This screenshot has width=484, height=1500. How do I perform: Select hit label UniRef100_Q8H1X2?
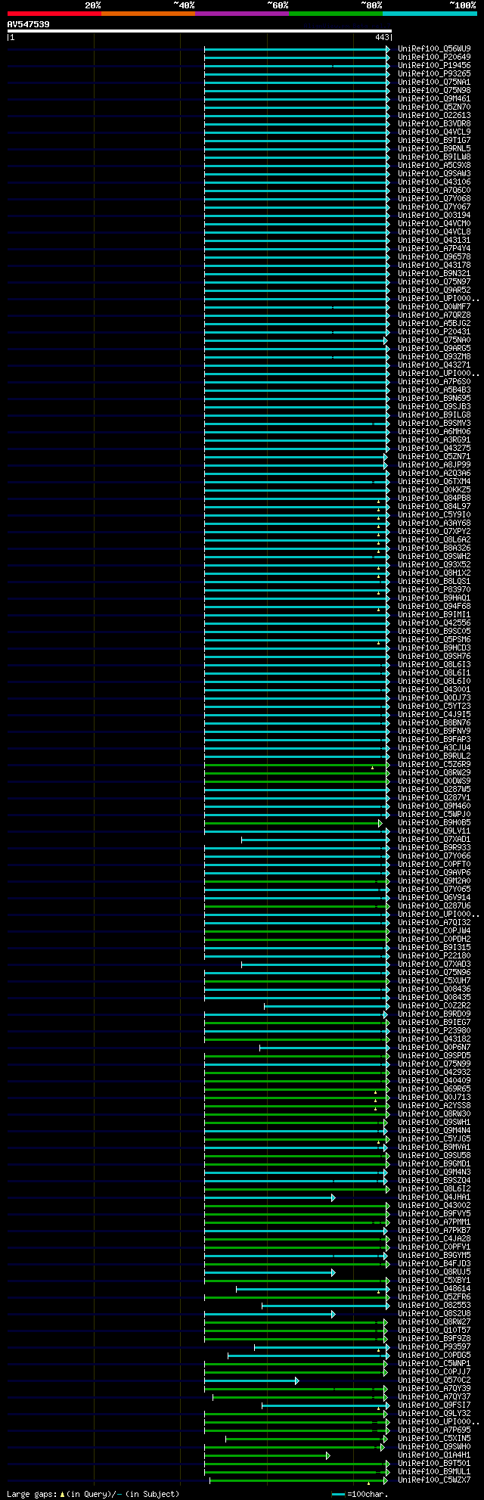point(434,573)
